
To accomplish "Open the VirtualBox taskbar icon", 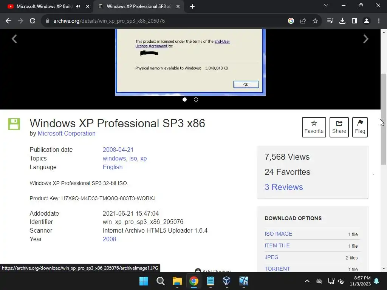I will pyautogui.click(x=227, y=281).
